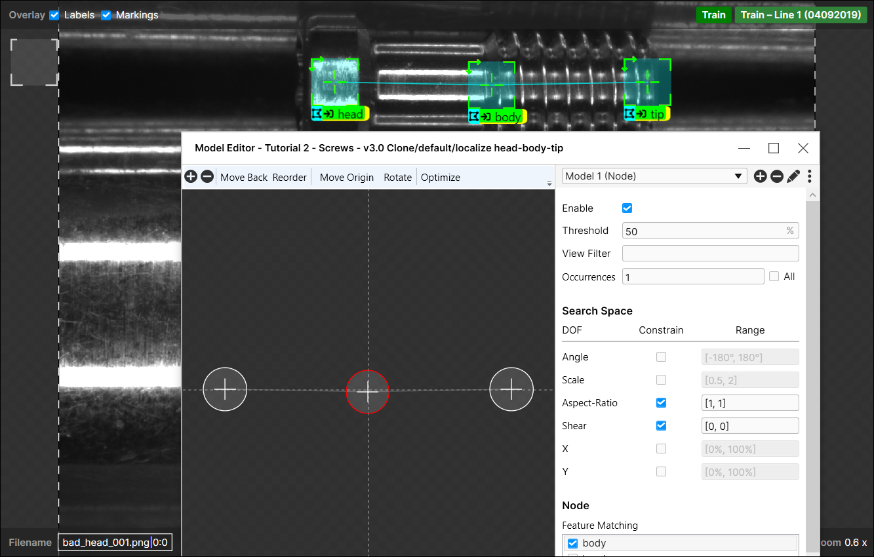Add a new model with the plus icon

click(760, 176)
